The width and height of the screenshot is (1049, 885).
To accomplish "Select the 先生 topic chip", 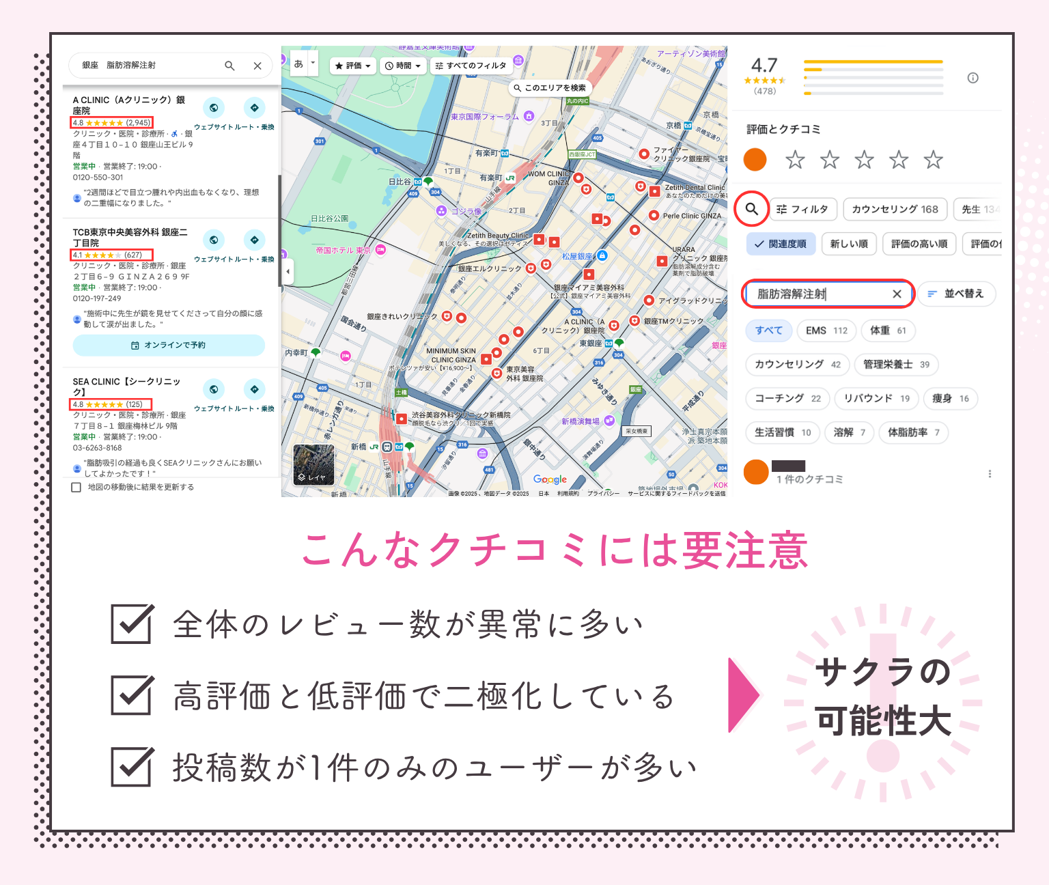I will [x=978, y=209].
